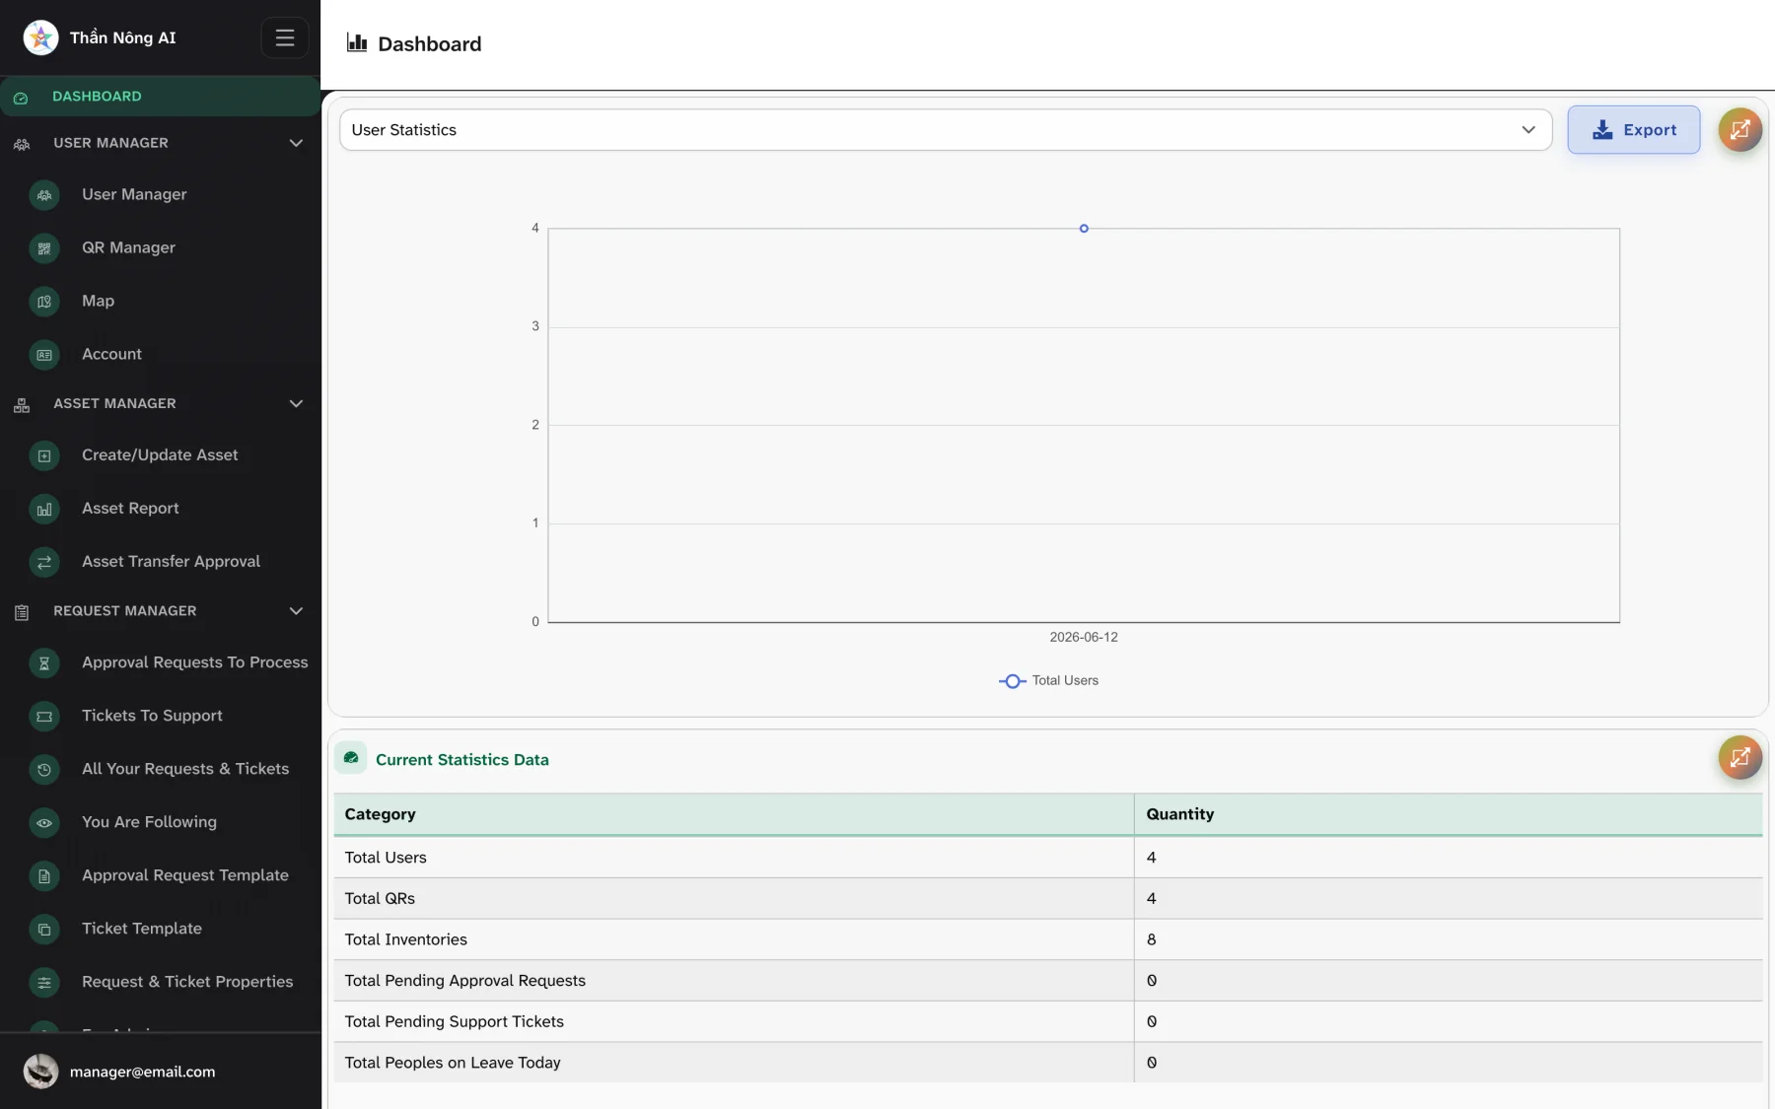Click the Export button

coord(1633,130)
